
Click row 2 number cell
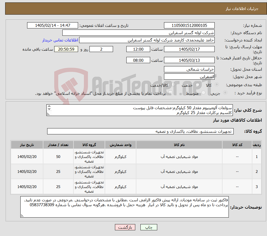point(257,172)
